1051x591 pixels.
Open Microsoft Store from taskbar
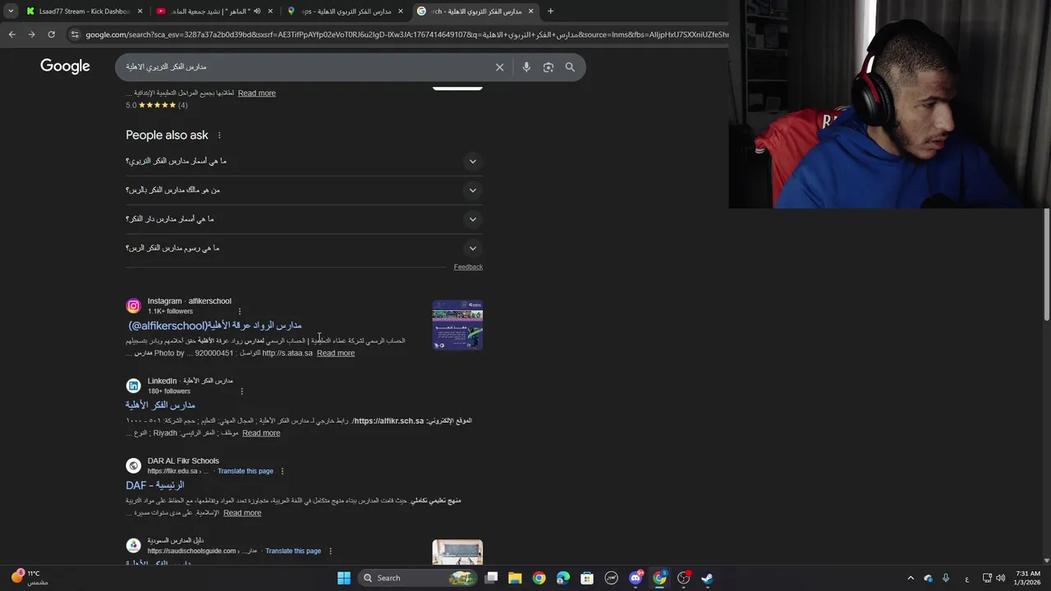pyautogui.click(x=587, y=578)
